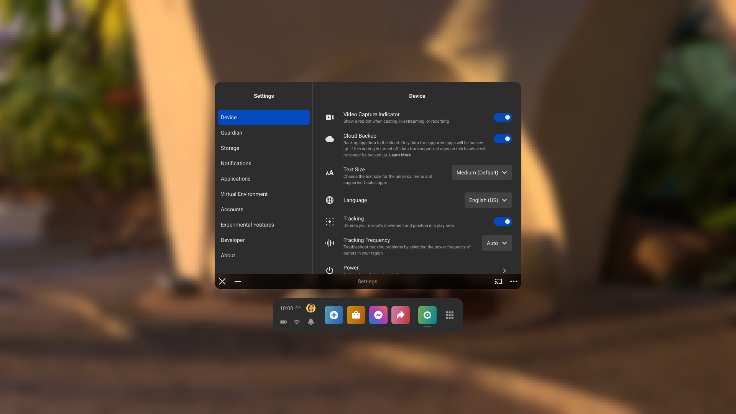The image size is (736, 414).
Task: Click the Cloud Backup icon
Action: pos(330,139)
